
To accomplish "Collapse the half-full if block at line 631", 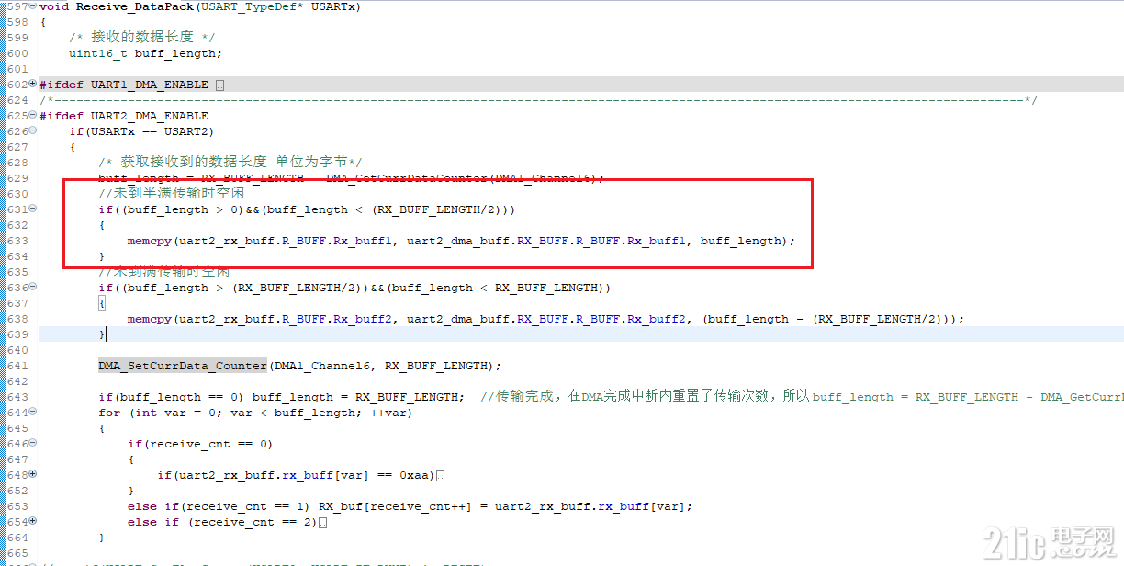I will [x=33, y=209].
